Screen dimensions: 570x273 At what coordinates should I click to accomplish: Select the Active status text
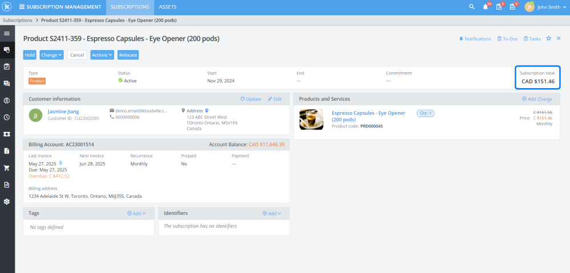point(130,81)
